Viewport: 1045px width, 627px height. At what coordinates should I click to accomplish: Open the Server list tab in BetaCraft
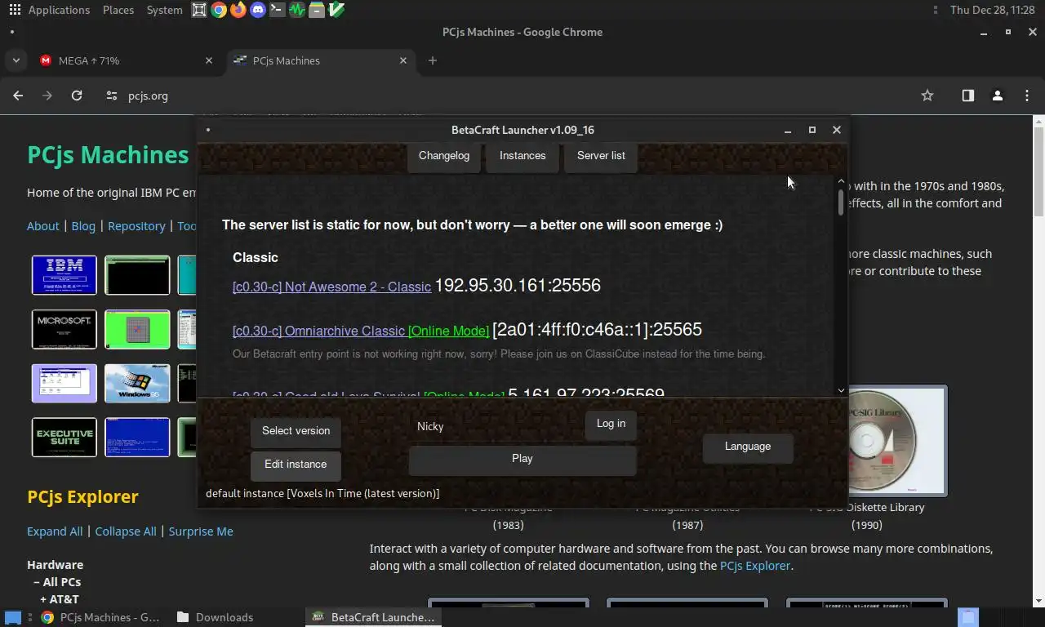[601, 156]
